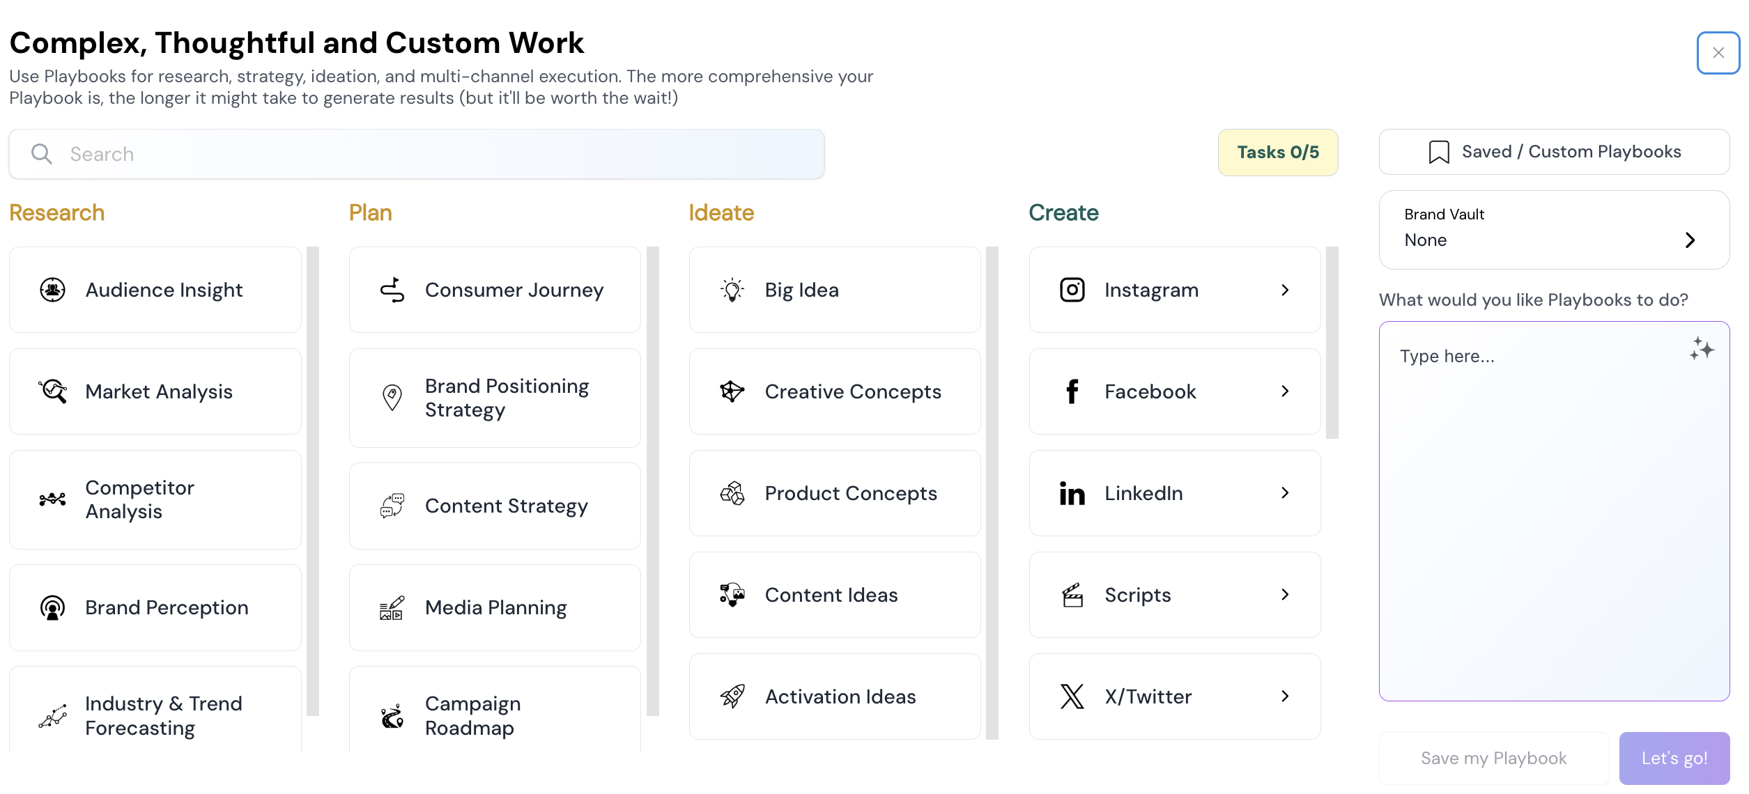Viewport: 1749px width, 794px height.
Task: Select the Competitor Analysis playbook task
Action: 155,499
